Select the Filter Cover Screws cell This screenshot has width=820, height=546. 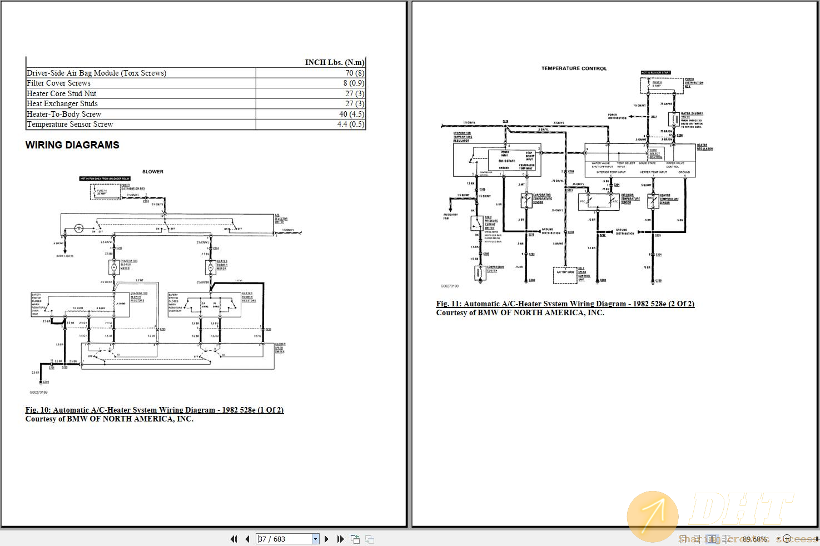141,83
